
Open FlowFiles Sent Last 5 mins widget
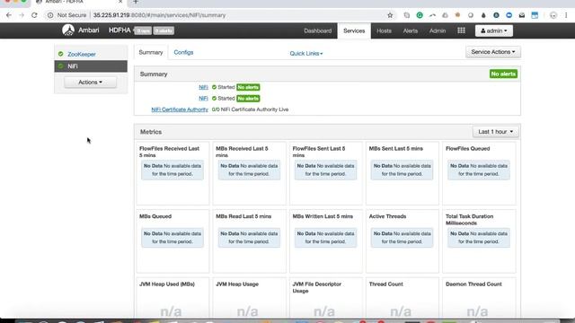pos(325,173)
